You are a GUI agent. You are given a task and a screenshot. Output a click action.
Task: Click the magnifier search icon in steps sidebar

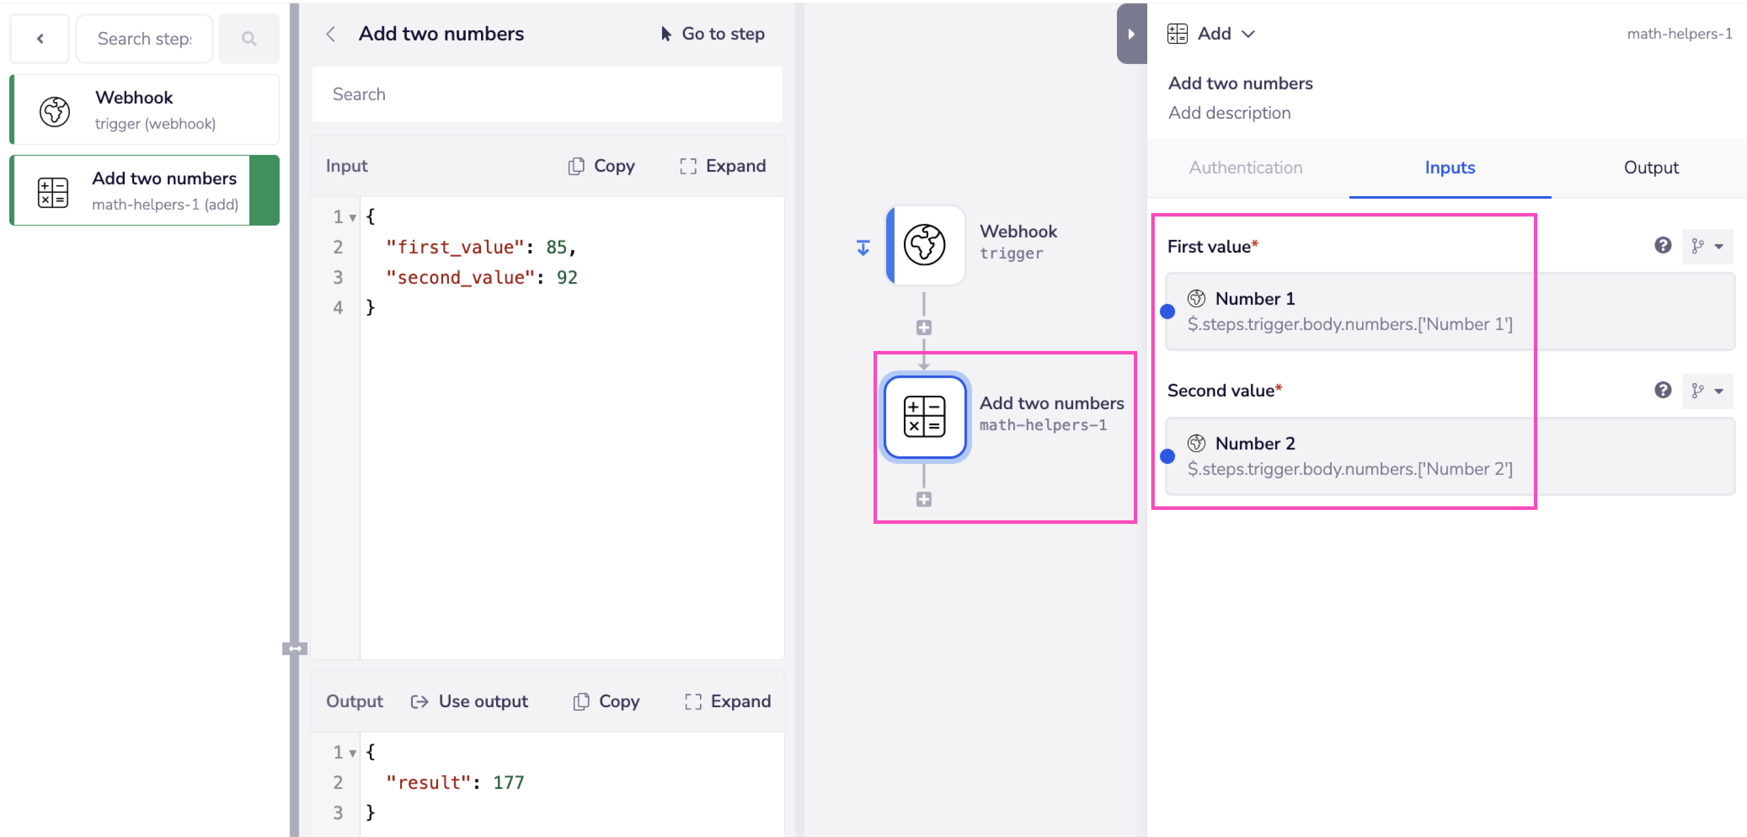point(249,38)
